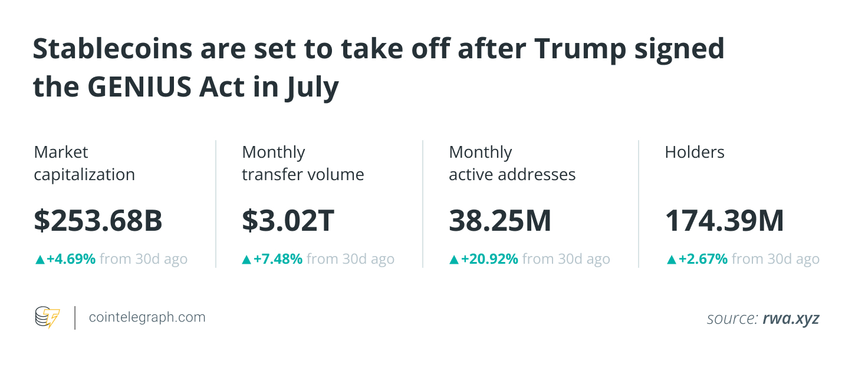Image resolution: width=855 pixels, height=365 pixels.
Task: Click the Cointelegraph coin logo icon
Action: pyautogui.click(x=47, y=318)
